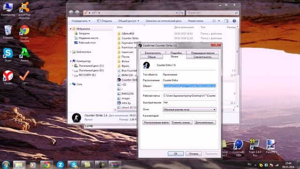Select 'Локальный диск (D:)' in the tree
Image resolution: width=300 pixels, height=169 pixels.
[x=91, y=70]
